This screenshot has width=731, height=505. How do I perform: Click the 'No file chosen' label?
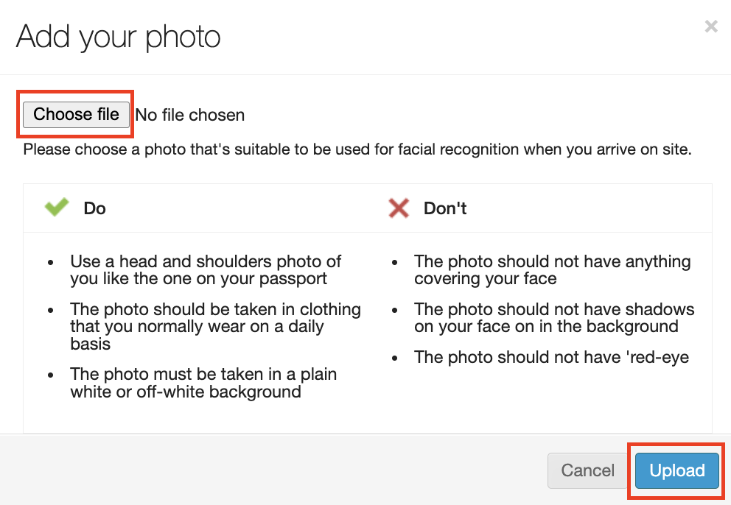pyautogui.click(x=190, y=115)
